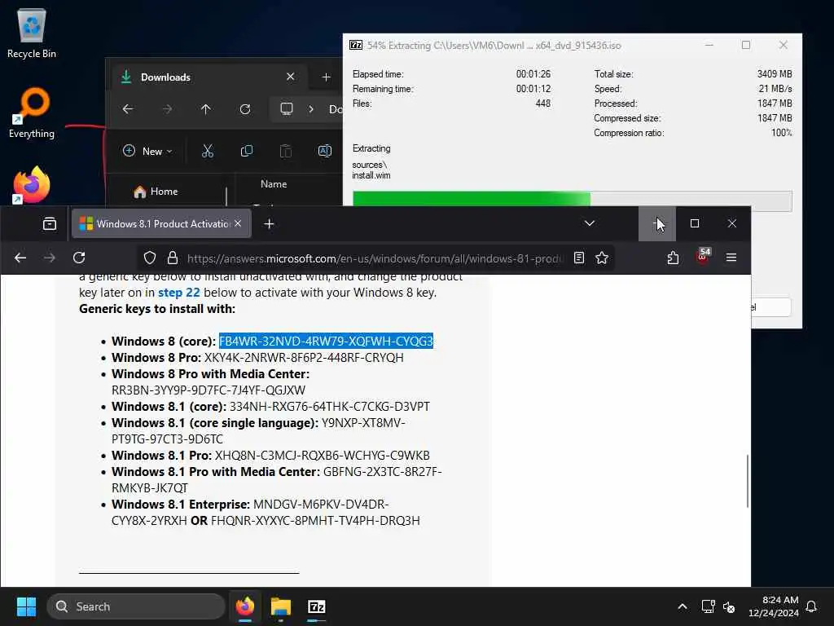Go back one page in Firefox
Screen dimensions: 834x626
20,258
